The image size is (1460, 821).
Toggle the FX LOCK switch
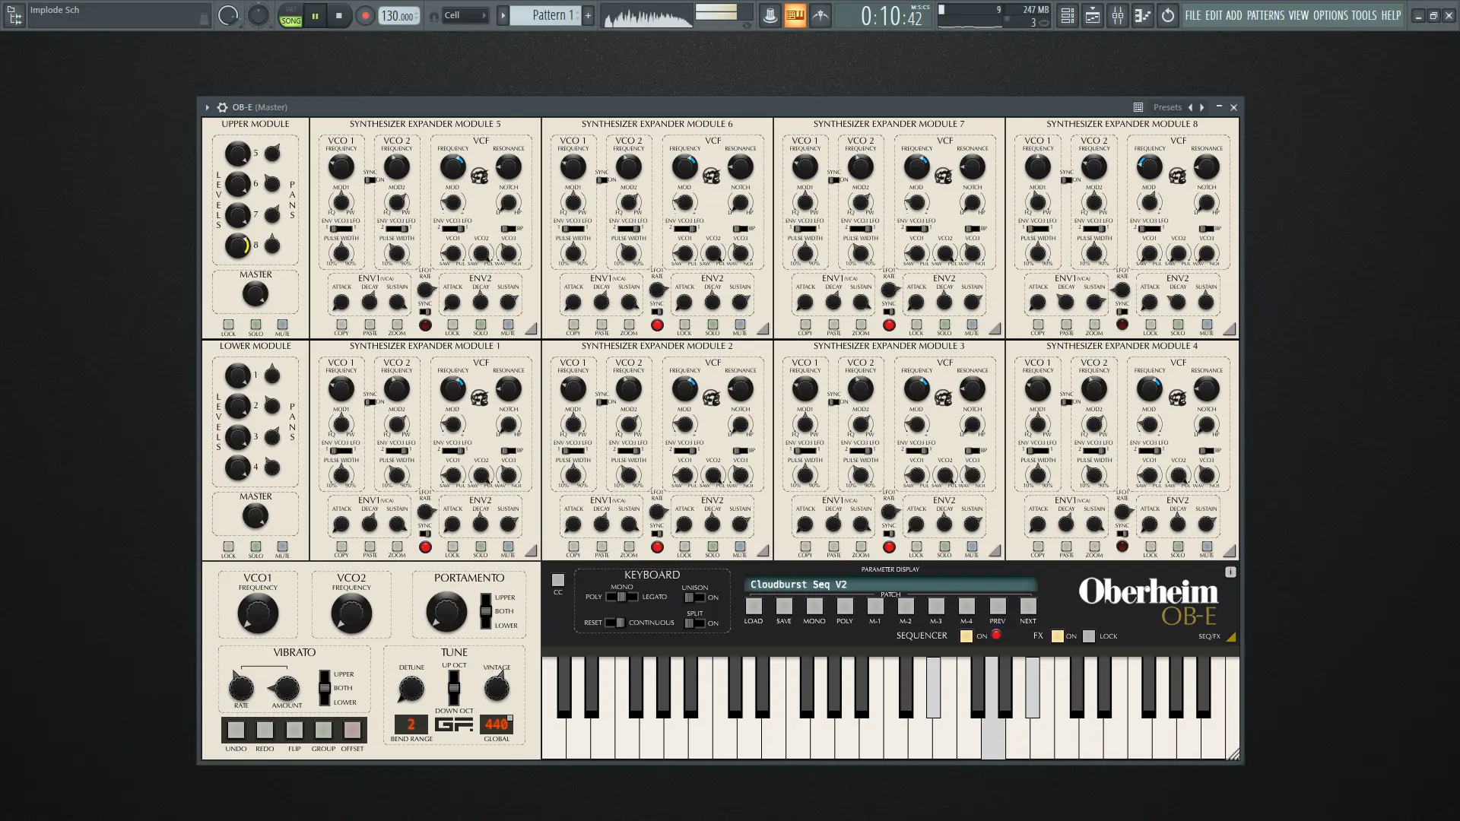(x=1090, y=636)
